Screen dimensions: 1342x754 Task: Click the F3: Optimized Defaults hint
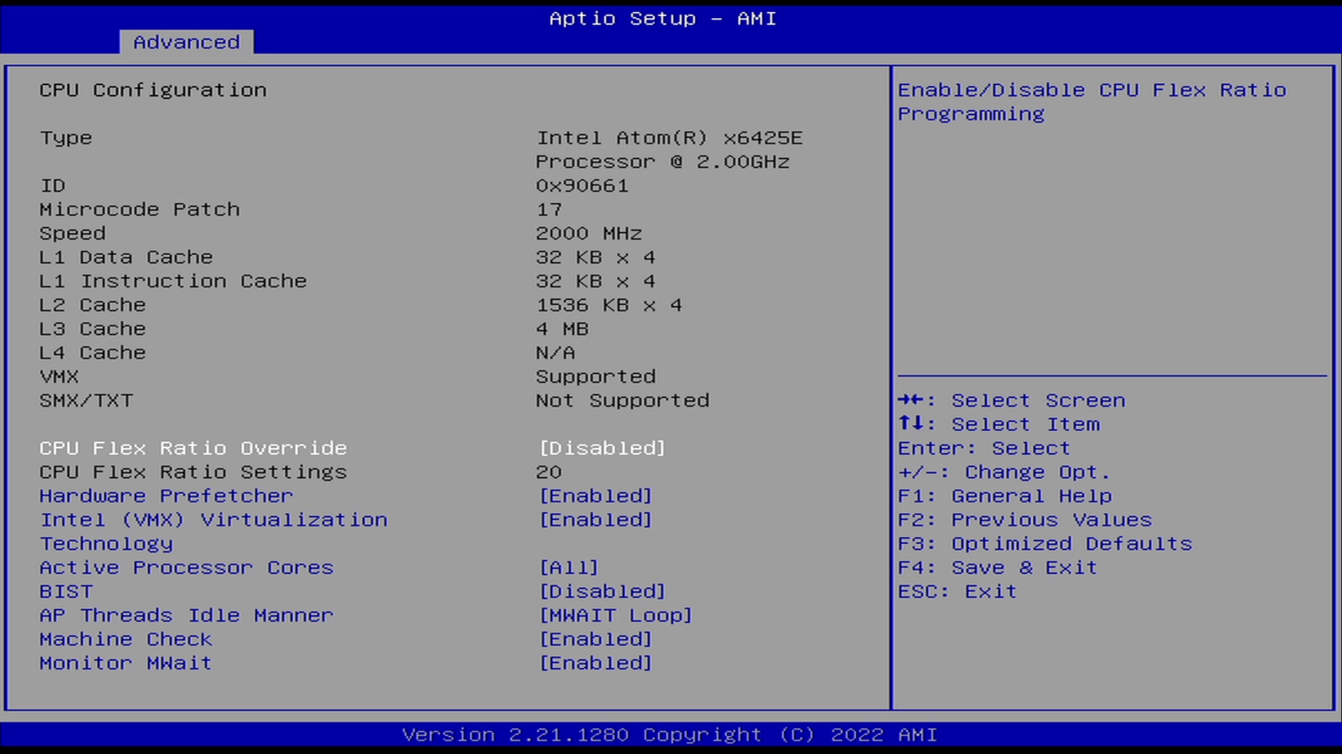click(1046, 544)
